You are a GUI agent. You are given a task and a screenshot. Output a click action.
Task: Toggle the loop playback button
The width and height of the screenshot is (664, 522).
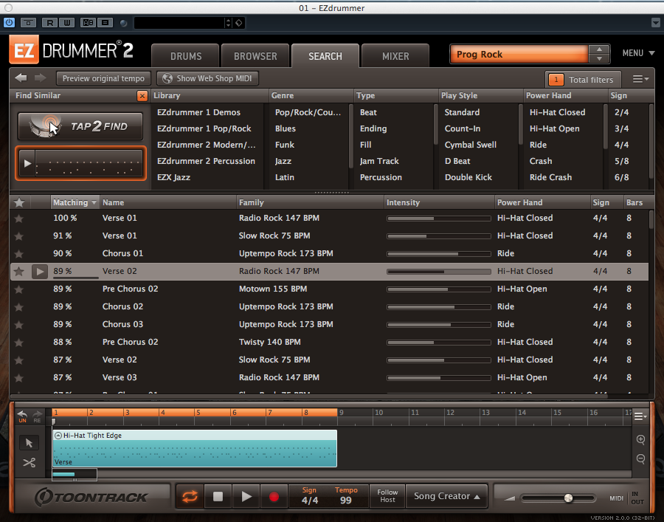tap(190, 497)
